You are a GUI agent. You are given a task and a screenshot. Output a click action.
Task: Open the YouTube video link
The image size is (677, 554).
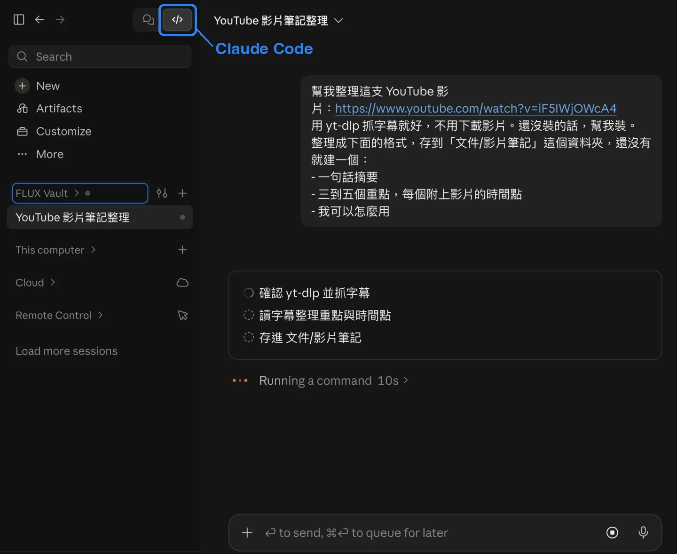pyautogui.click(x=475, y=109)
